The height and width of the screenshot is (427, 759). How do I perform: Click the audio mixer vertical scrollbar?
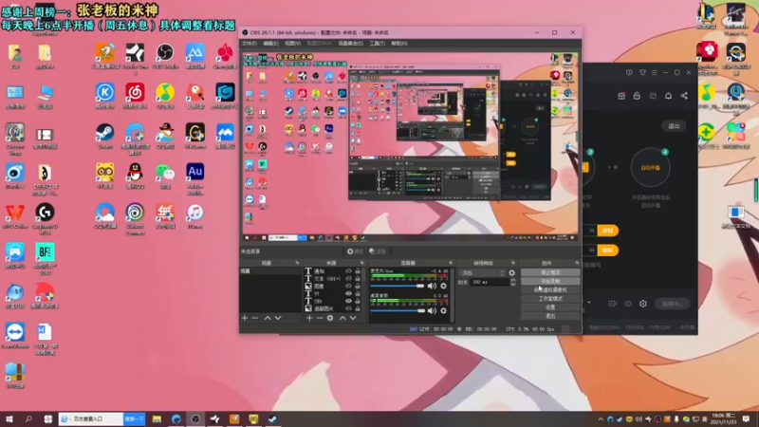point(453,294)
